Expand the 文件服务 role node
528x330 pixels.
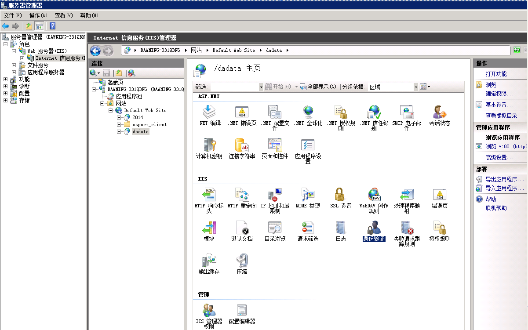(14, 65)
